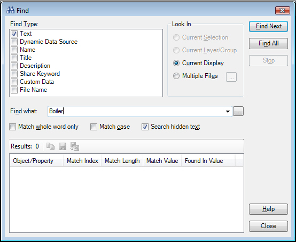The height and width of the screenshot is (242, 296).
Task: Select Multiple Files radio button
Action: tap(176, 76)
